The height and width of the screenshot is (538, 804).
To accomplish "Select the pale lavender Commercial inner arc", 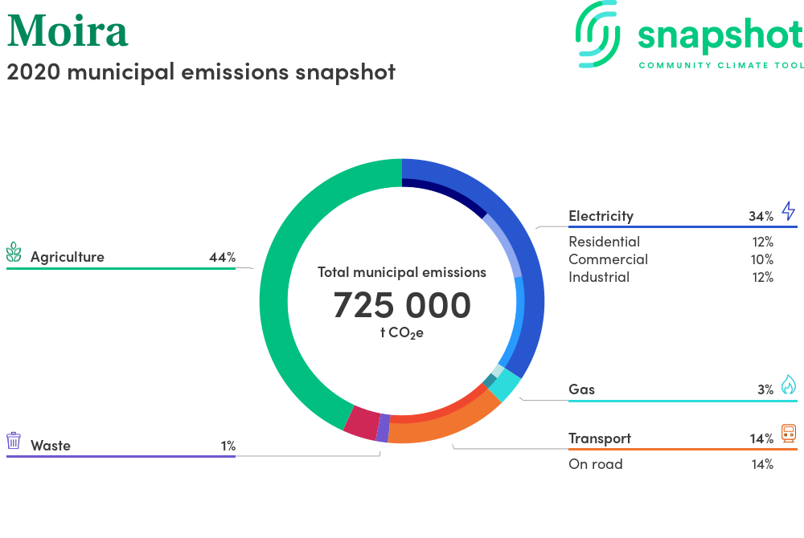I will pyautogui.click(x=506, y=243).
